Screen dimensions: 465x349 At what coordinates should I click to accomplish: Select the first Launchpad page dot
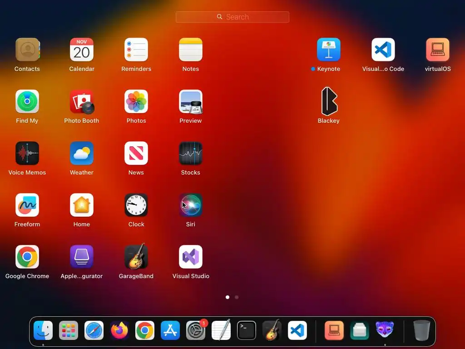click(x=228, y=297)
